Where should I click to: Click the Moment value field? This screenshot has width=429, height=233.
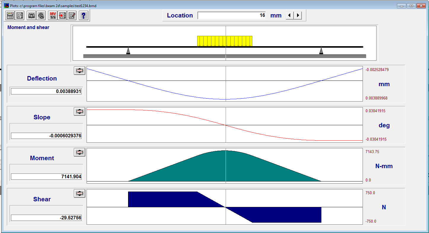tap(46, 177)
